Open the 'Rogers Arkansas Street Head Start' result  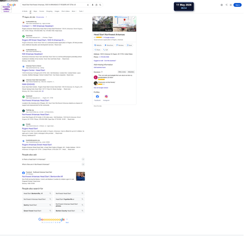coord(37,144)
